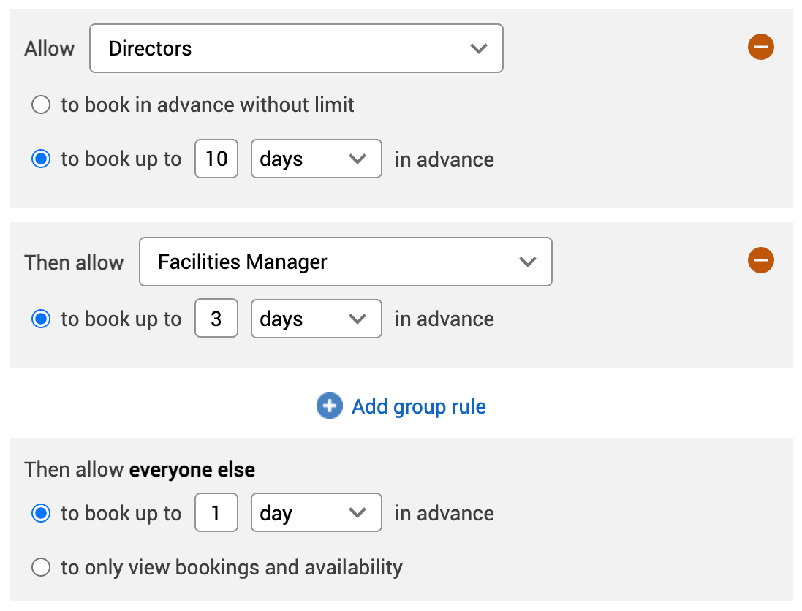The image size is (802, 611).
Task: Click the 3 days input field
Action: pos(216,319)
